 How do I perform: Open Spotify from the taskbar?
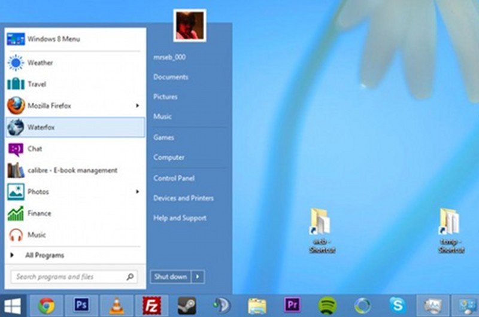[328, 306]
